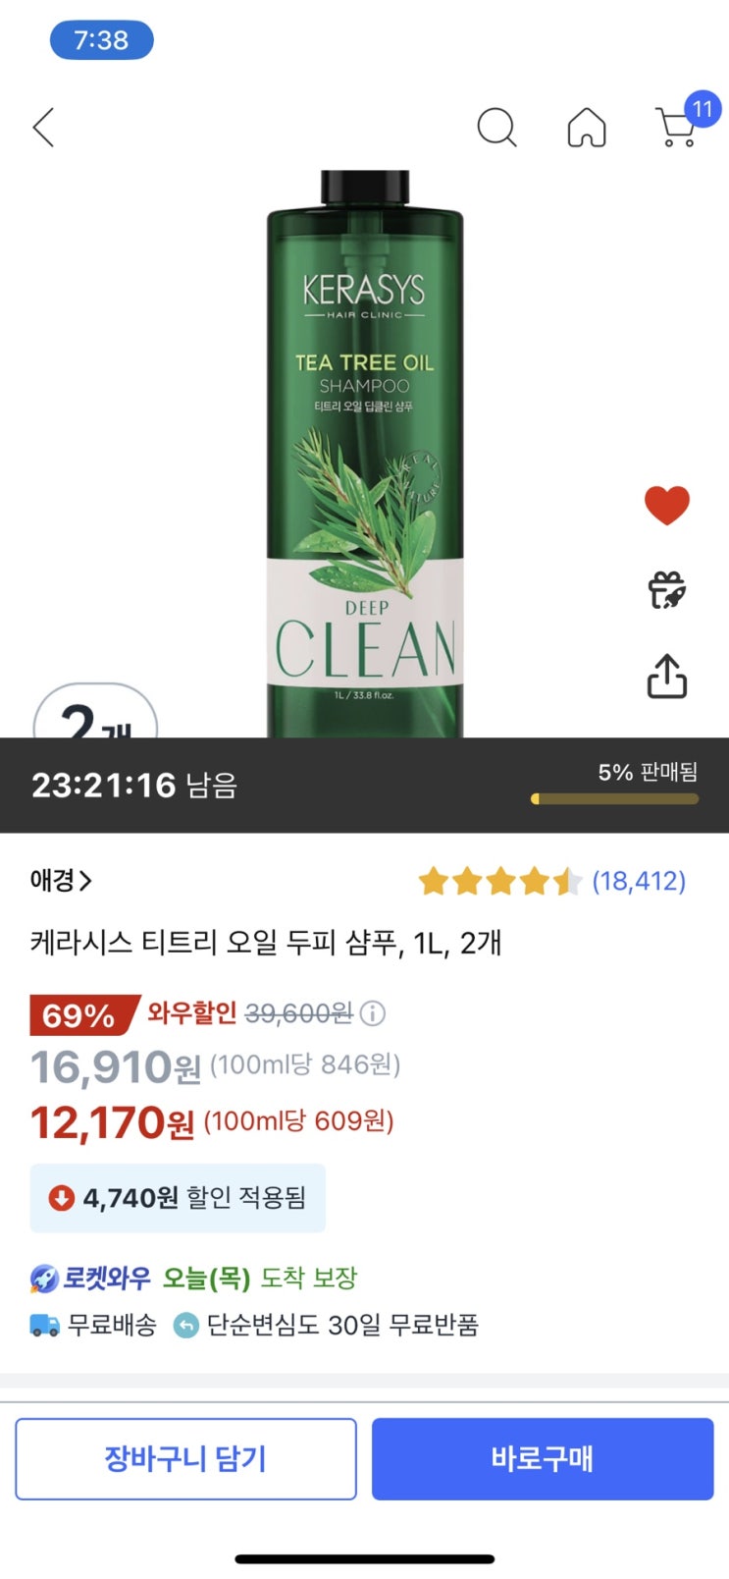Tap the gift icon
Viewport: 729px width, 1579px height.
pos(667,590)
